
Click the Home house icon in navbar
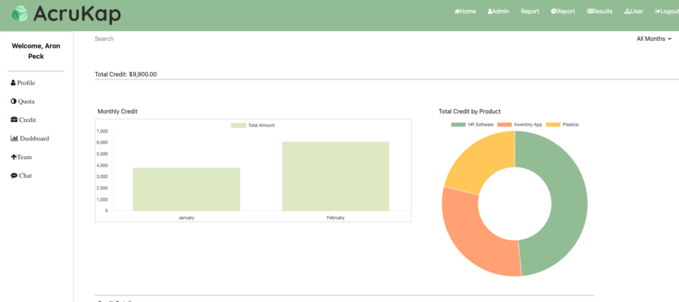point(457,11)
